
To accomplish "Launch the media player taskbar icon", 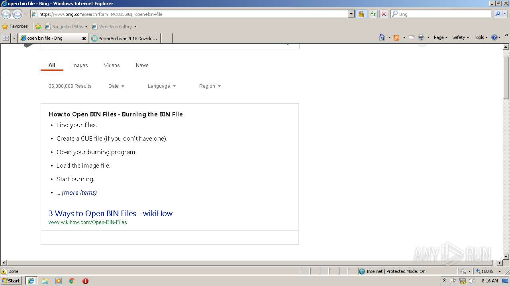I will tap(59, 280).
